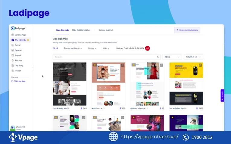Expand the Dịch vụ category dropdown
The width and height of the screenshot is (231, 144).
[92, 48]
